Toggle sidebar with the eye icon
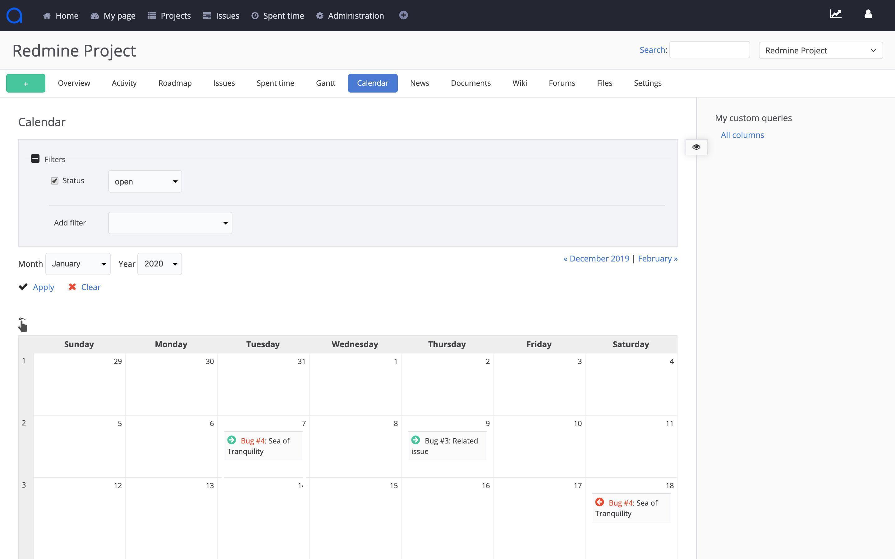The height and width of the screenshot is (559, 895). pos(696,147)
